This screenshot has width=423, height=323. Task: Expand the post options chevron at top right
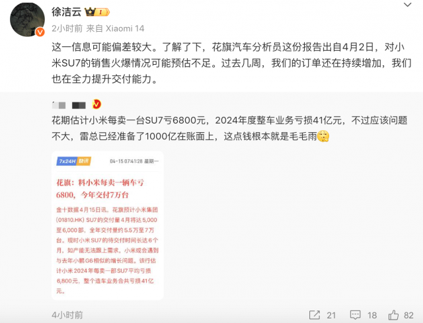pos(407,5)
